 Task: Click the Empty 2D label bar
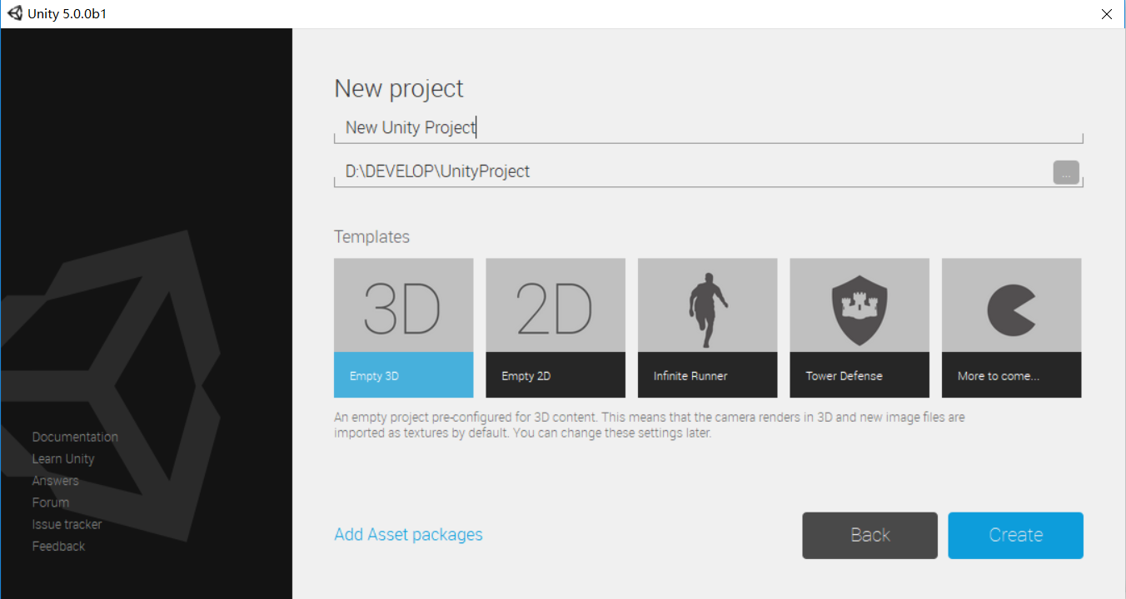pyautogui.click(x=556, y=375)
